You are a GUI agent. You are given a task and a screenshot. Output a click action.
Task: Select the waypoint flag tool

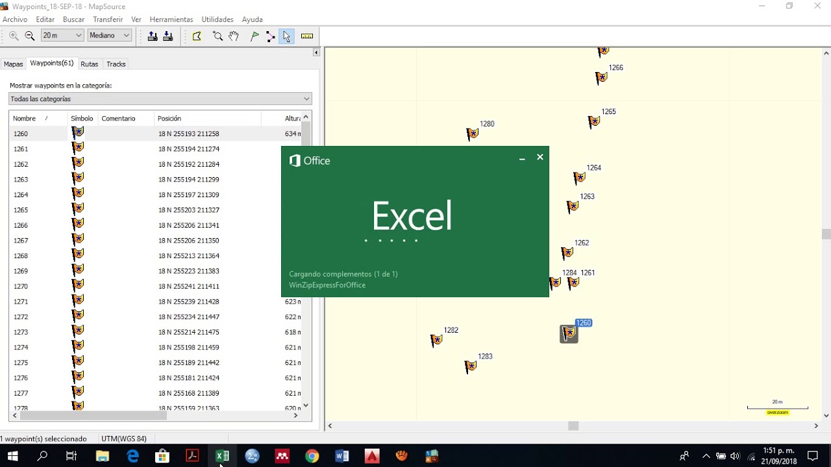point(254,36)
